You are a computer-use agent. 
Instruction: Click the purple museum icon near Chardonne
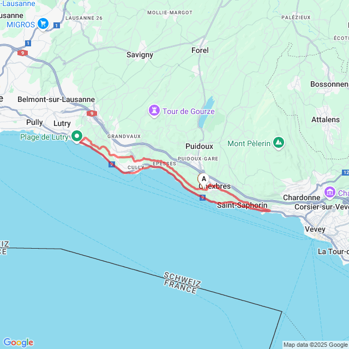tap(329, 192)
